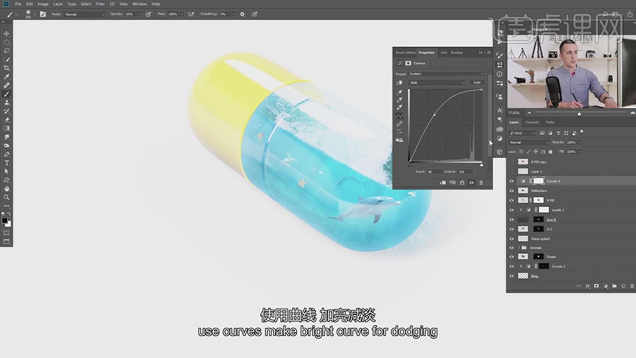Expand the Animals group

518,247
